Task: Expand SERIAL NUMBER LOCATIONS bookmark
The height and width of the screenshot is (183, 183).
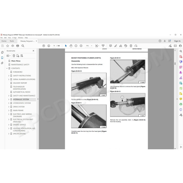Action: [x=9, y=79]
